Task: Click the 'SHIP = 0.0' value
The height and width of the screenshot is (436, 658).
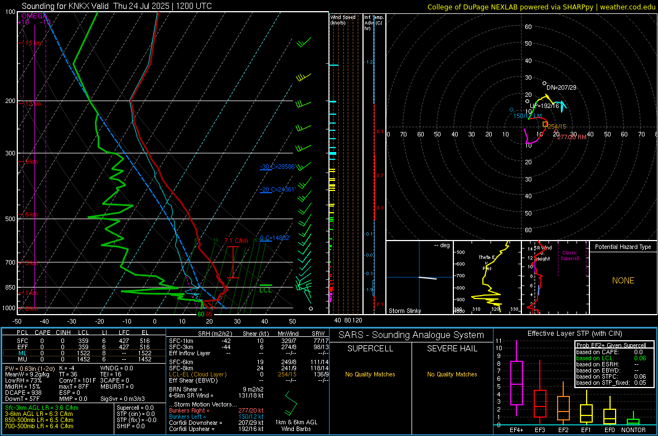Action: pyautogui.click(x=130, y=426)
